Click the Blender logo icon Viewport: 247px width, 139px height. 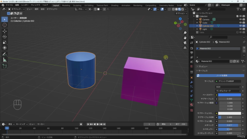(x=3, y=5)
